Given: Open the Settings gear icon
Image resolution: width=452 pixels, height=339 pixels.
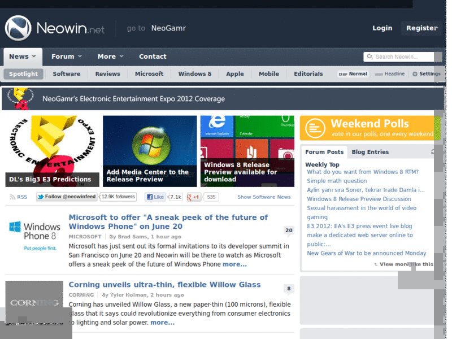Looking at the screenshot, I should [x=415, y=74].
